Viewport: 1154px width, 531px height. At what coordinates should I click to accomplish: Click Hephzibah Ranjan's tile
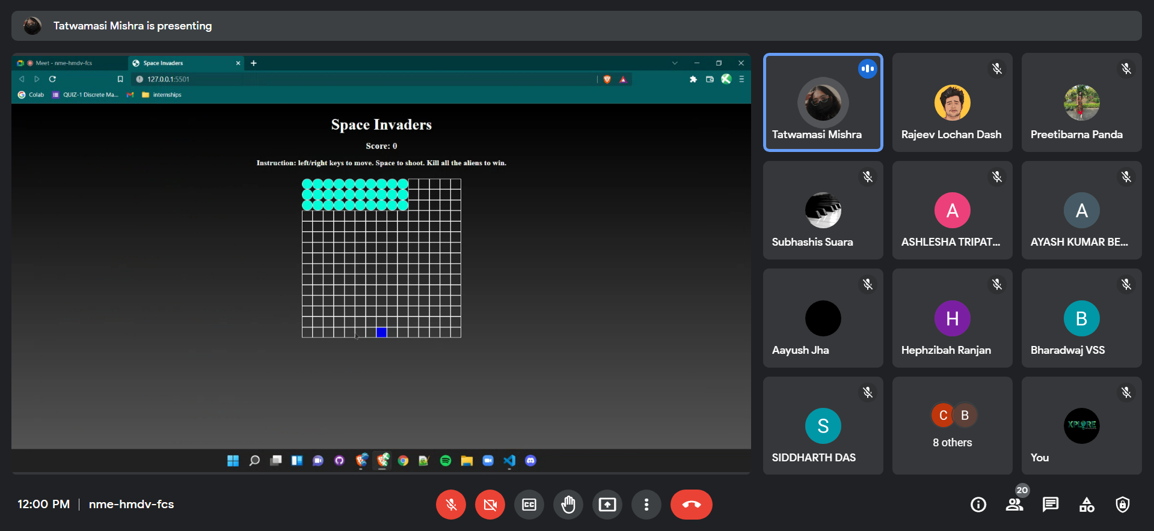click(x=952, y=318)
